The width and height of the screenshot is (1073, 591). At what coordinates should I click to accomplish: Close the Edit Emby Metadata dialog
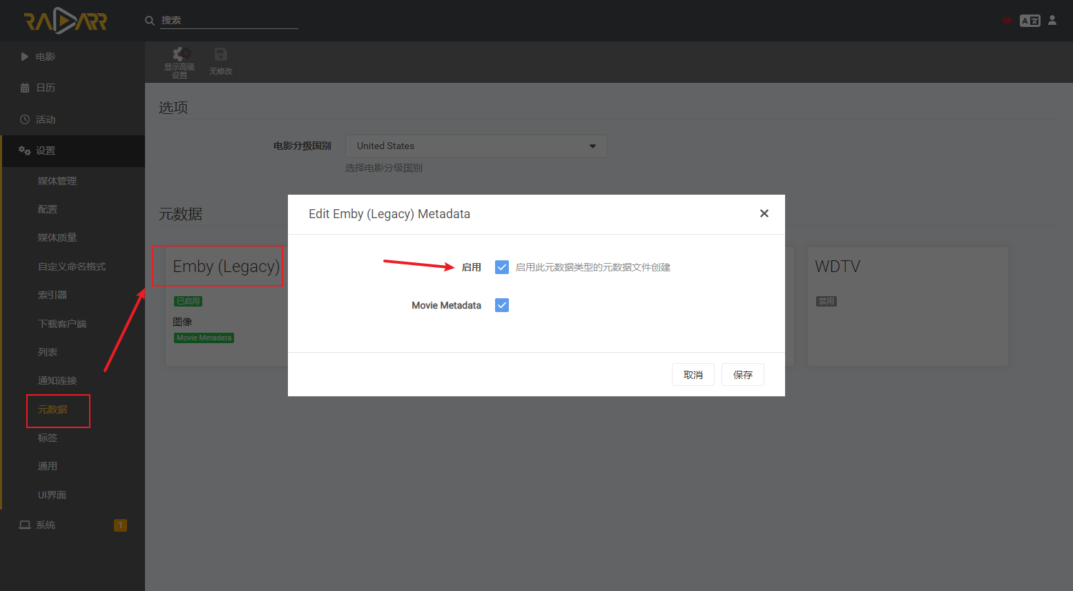[x=764, y=213]
